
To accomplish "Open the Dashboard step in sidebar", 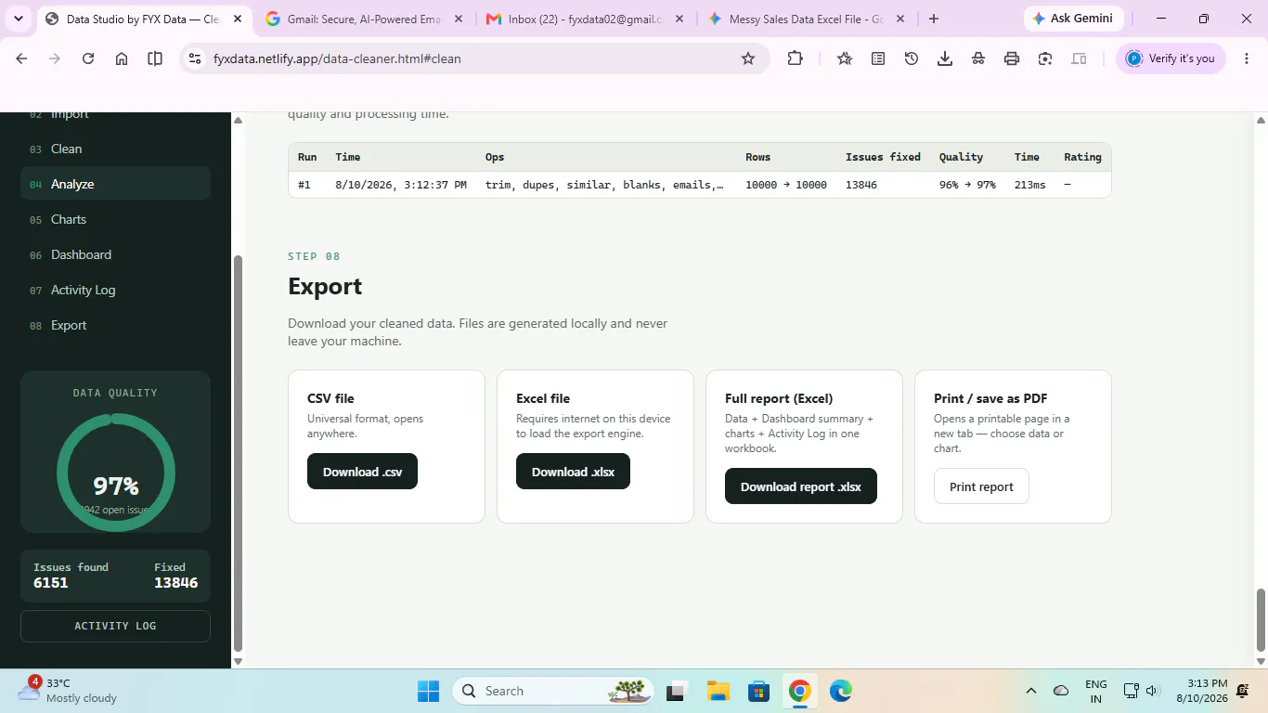I will [115, 254].
